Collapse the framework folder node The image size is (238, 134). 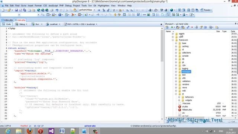coord(173,40)
